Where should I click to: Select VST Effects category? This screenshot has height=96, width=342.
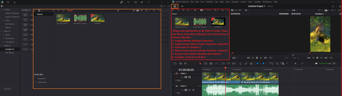pos(10,53)
